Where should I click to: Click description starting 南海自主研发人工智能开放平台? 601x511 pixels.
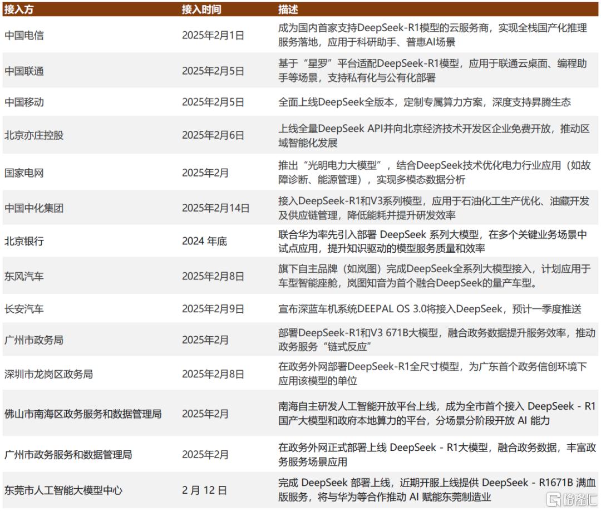[437, 413]
